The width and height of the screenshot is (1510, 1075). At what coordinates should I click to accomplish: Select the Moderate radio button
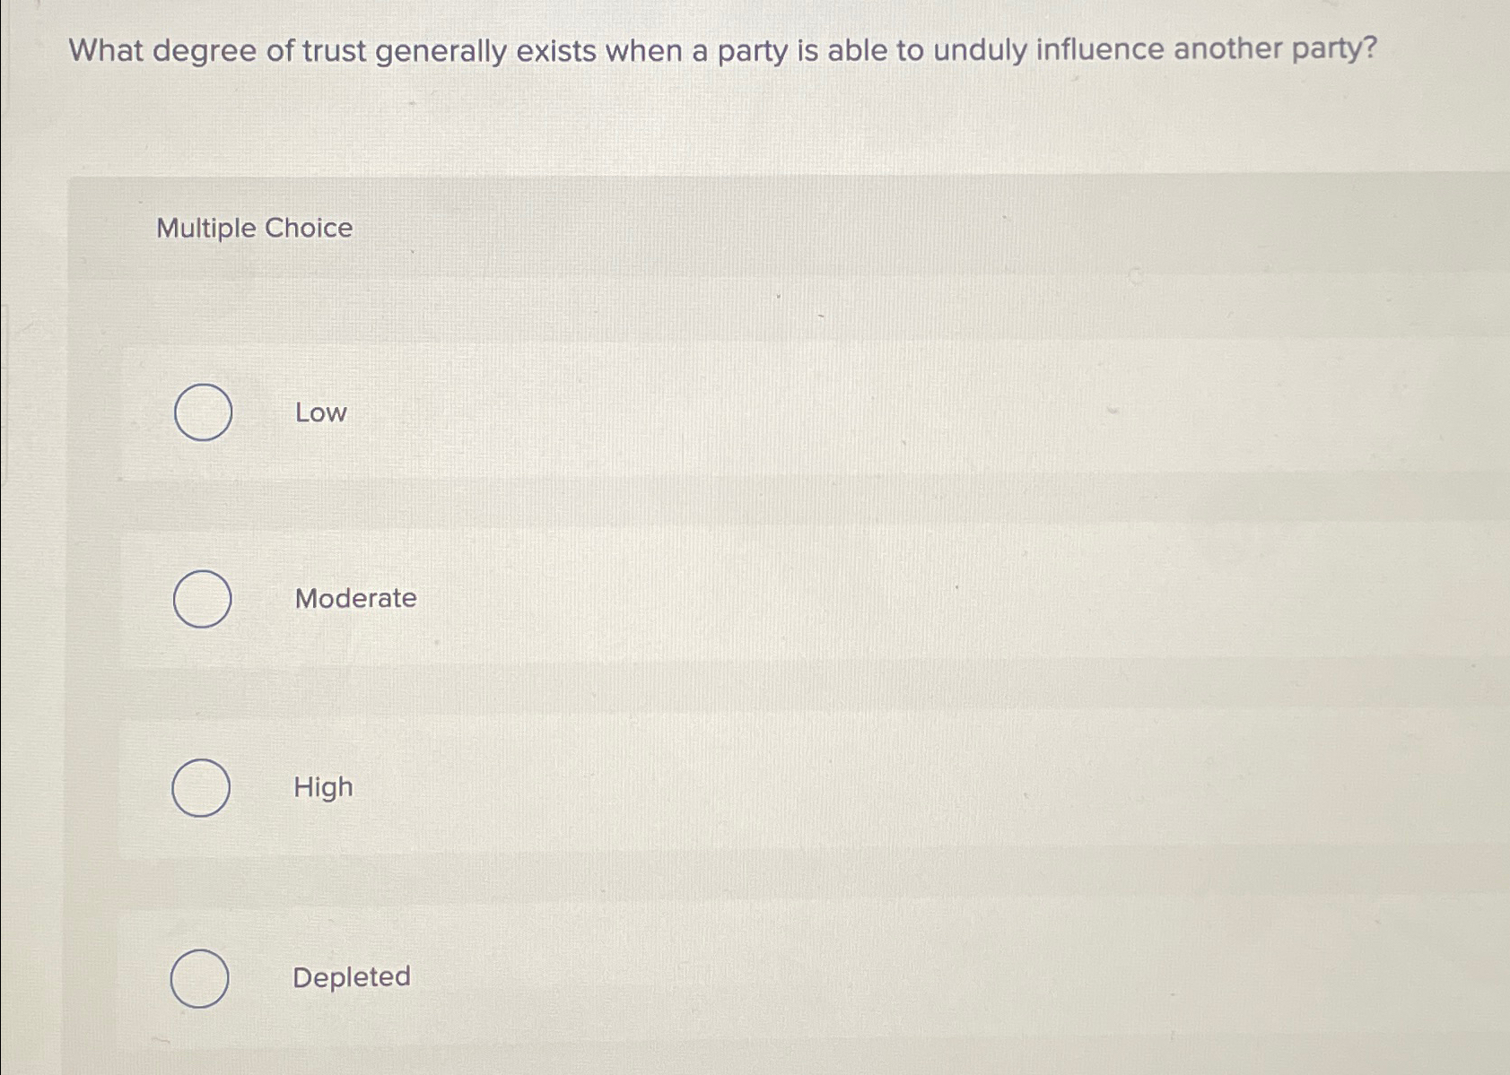point(202,599)
